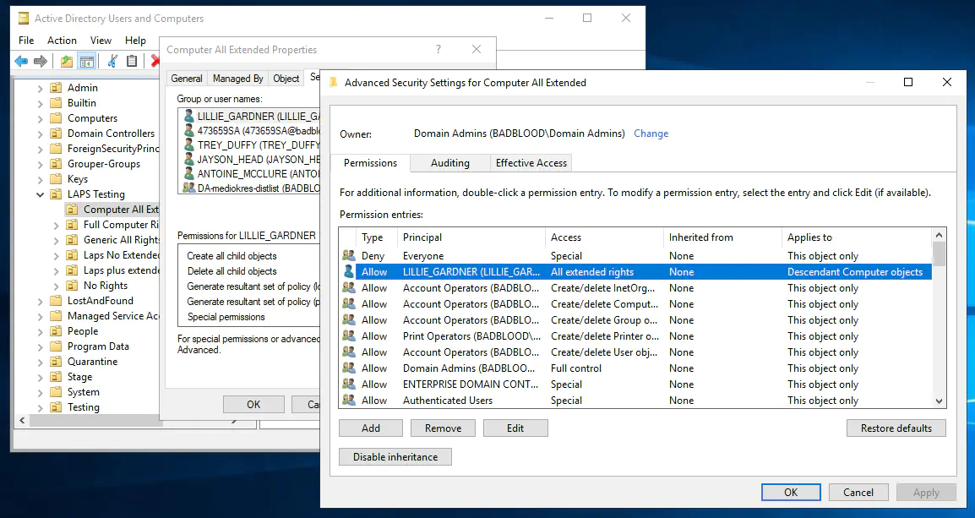This screenshot has height=518, width=975.
Task: Click the group icon of the ENTERPRISE DOMAIN CONT entry
Action: [349, 384]
